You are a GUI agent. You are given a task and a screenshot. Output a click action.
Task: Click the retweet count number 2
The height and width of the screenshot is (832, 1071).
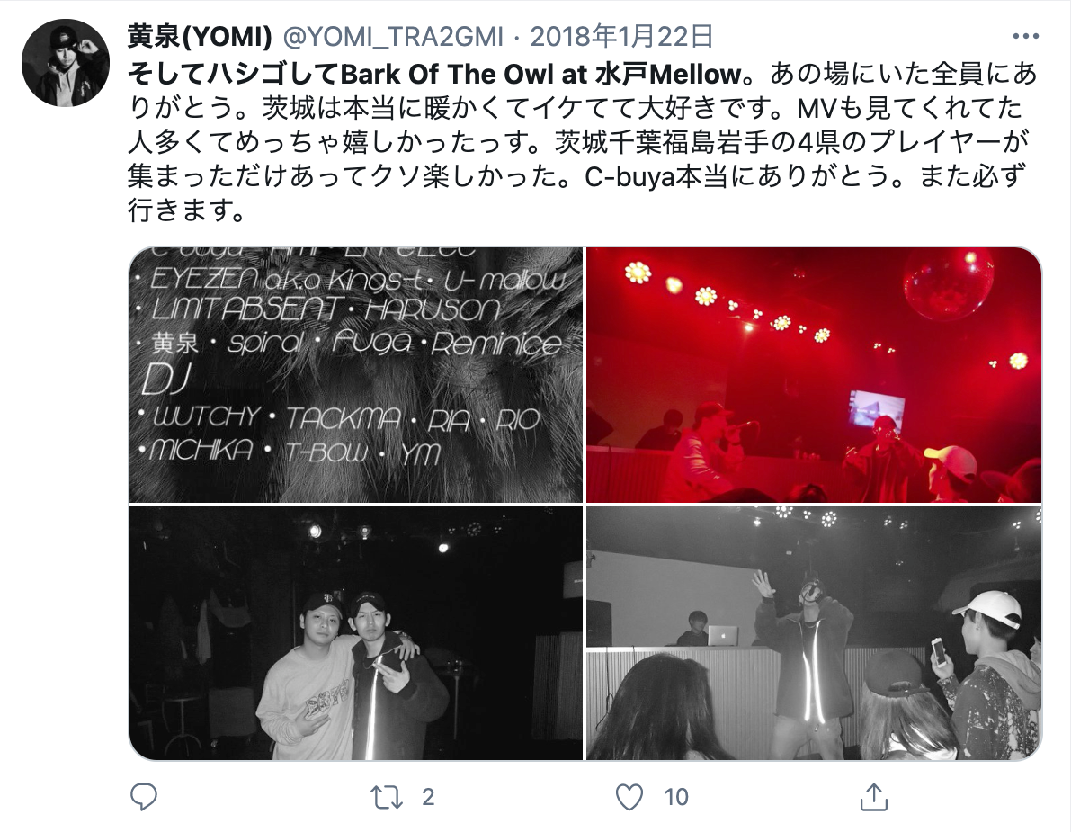point(427,797)
